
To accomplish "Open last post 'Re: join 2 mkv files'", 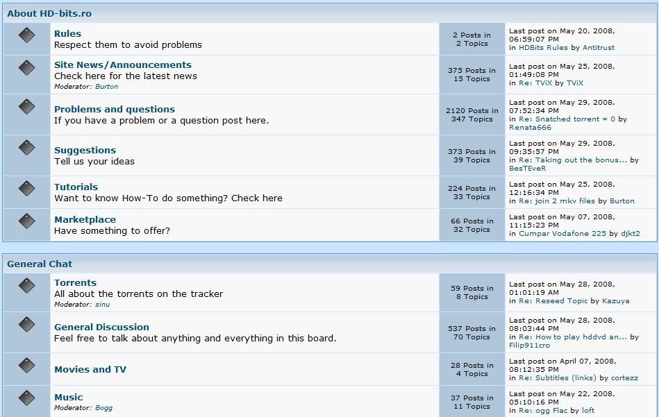I will (558, 201).
